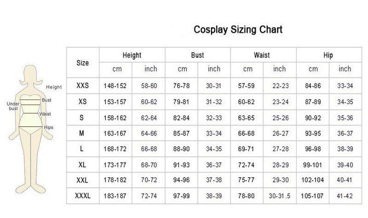
Task: Select the XXS size row label
Action: click(83, 85)
